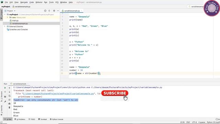Open the Python Console tool window
The image size is (220, 124).
[x=56, y=119]
